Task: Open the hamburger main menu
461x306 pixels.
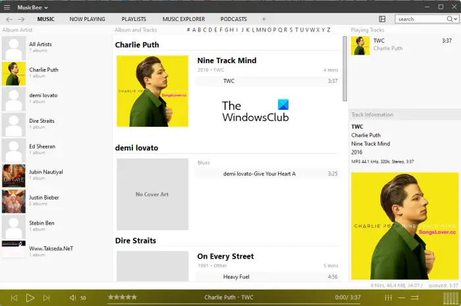Action: tap(7, 7)
